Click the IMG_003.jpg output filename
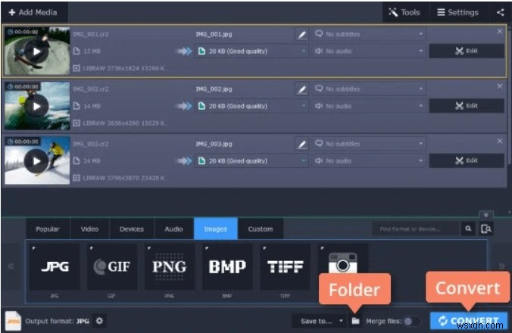512x333 pixels. click(214, 144)
